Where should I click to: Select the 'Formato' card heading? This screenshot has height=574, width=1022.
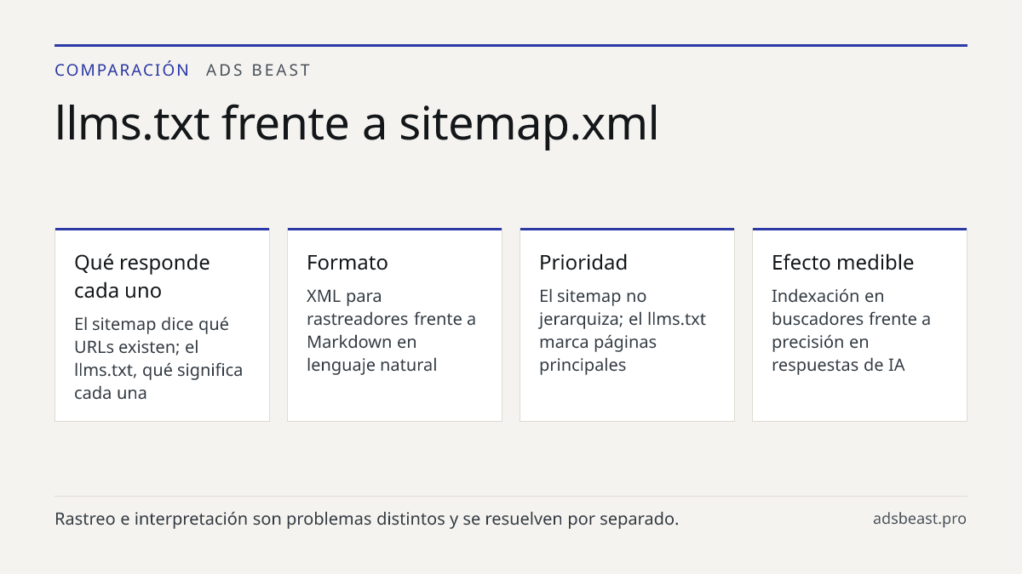pyautogui.click(x=347, y=263)
